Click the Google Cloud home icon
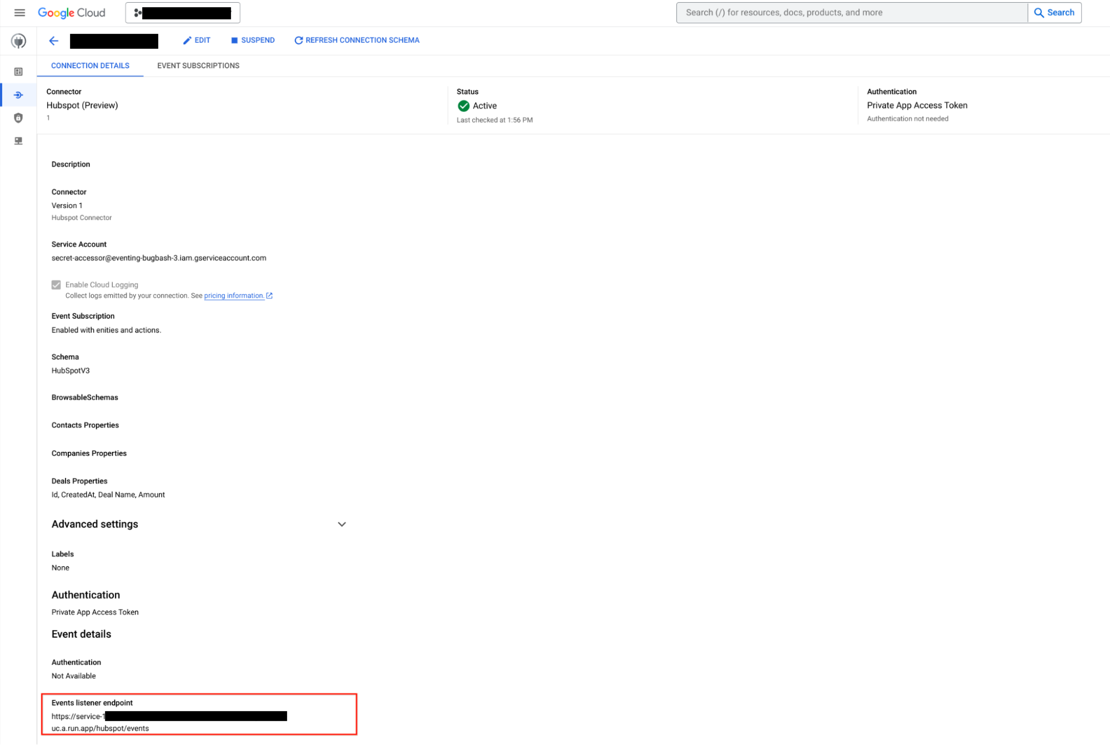 pyautogui.click(x=72, y=12)
